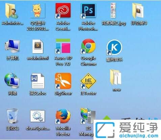The width and height of the screenshot is (161, 140).
Task: Launch Axure RP Pro 7.0 shortcut
Action: [63, 46]
